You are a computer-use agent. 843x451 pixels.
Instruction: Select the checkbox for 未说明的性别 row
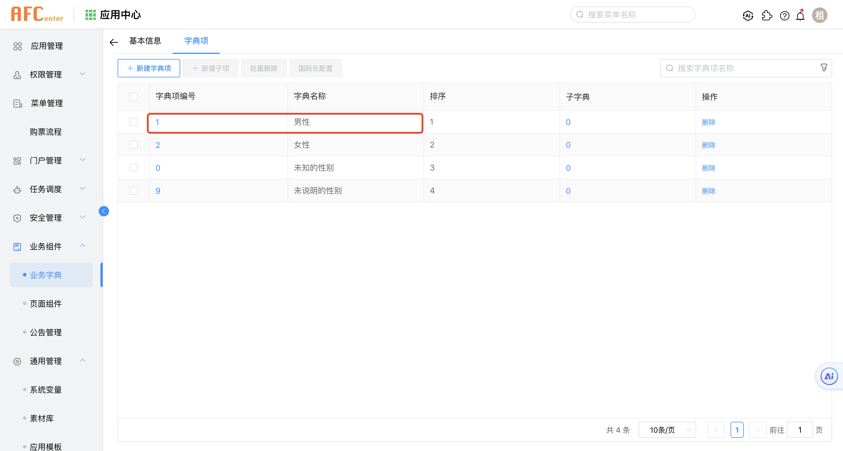pos(133,191)
